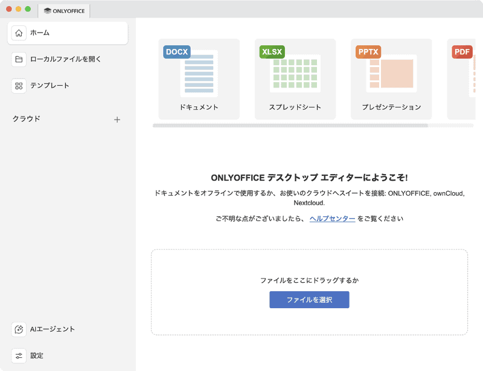Click the ONLYOFFICE logo tab
Image resolution: width=483 pixels, height=371 pixels.
[64, 11]
